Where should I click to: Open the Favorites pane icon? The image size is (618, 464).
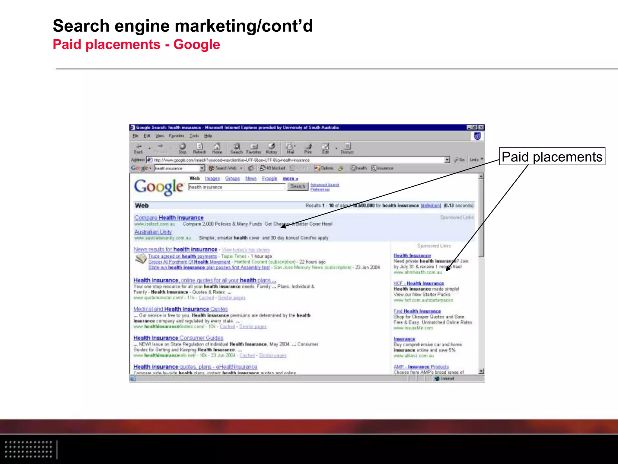click(254, 148)
